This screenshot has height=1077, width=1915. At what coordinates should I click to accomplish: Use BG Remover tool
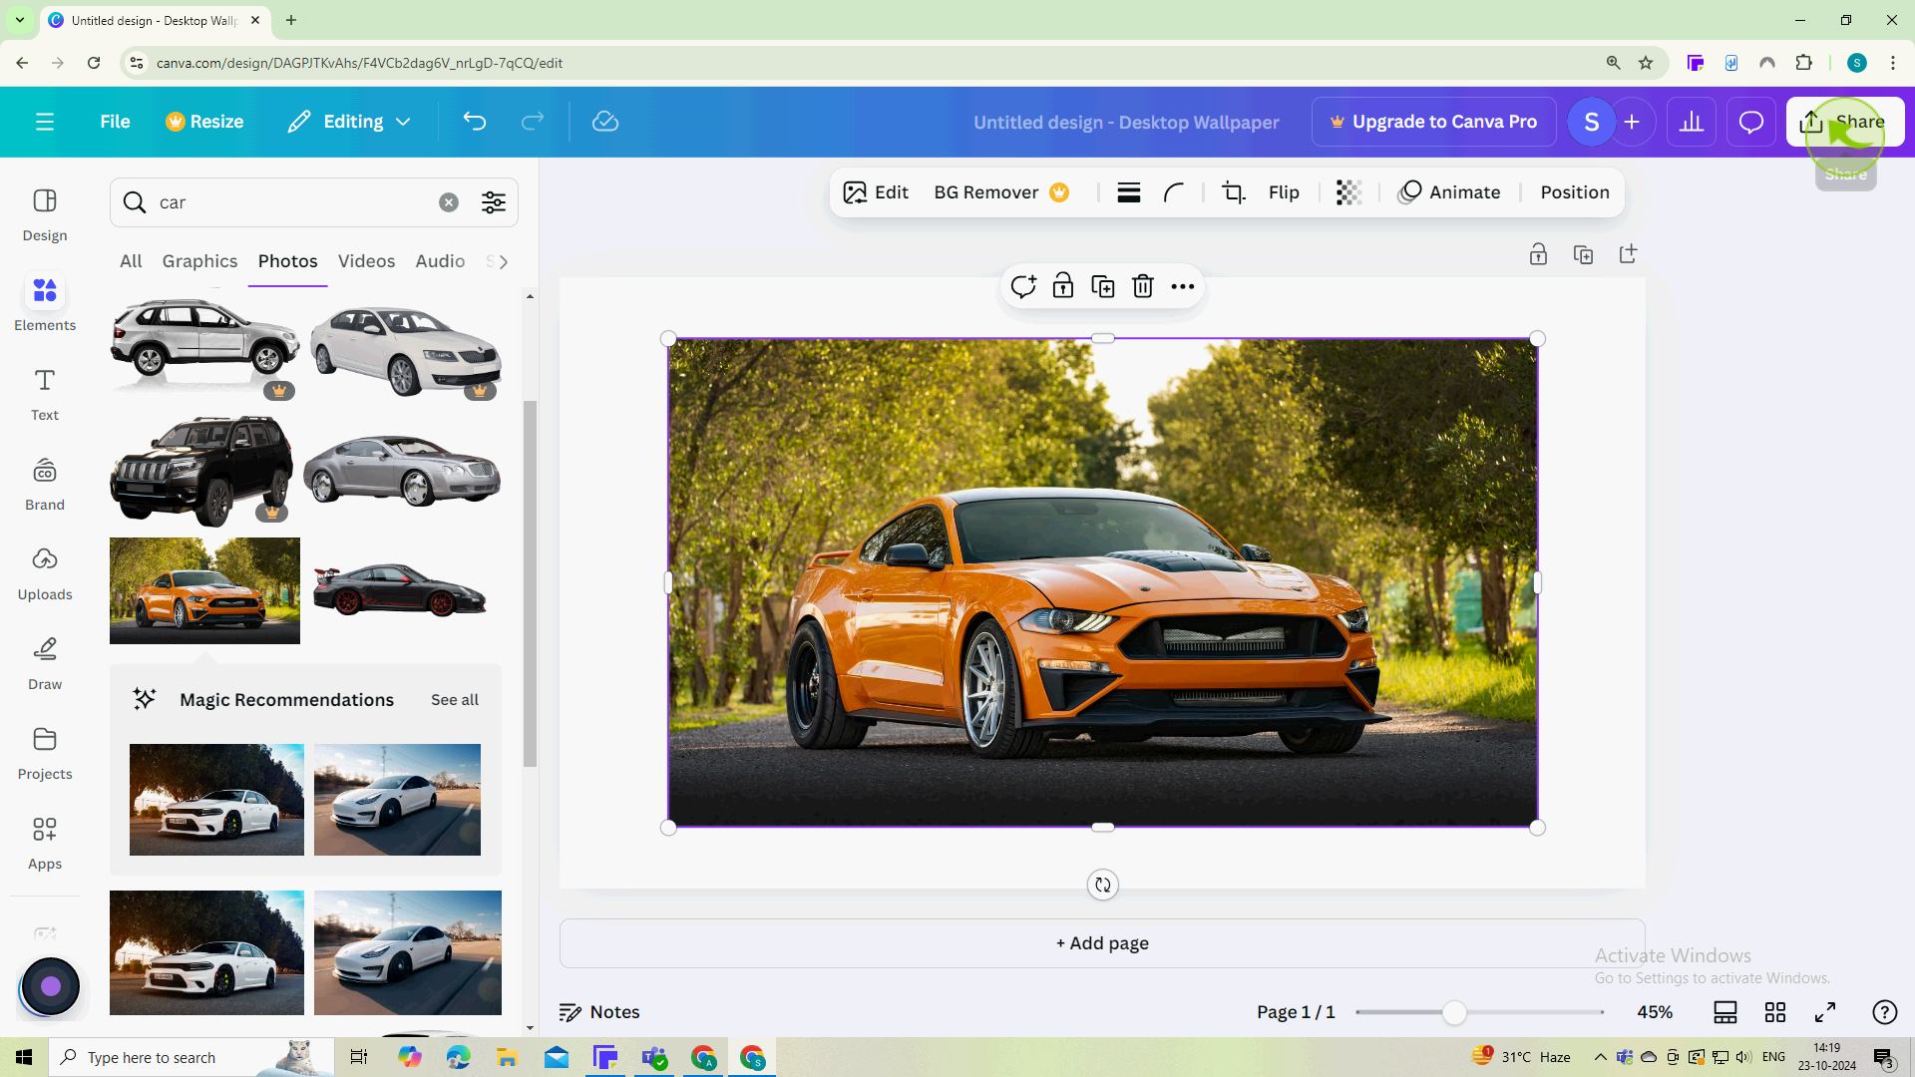point(1001,192)
